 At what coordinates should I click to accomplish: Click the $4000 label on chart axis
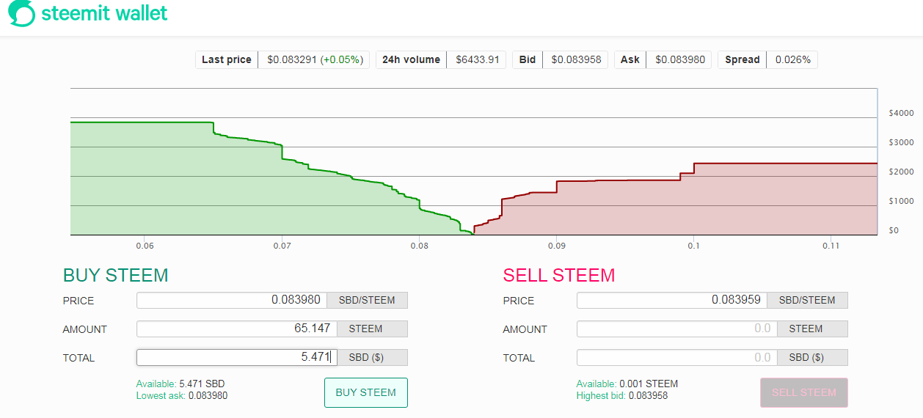click(901, 113)
